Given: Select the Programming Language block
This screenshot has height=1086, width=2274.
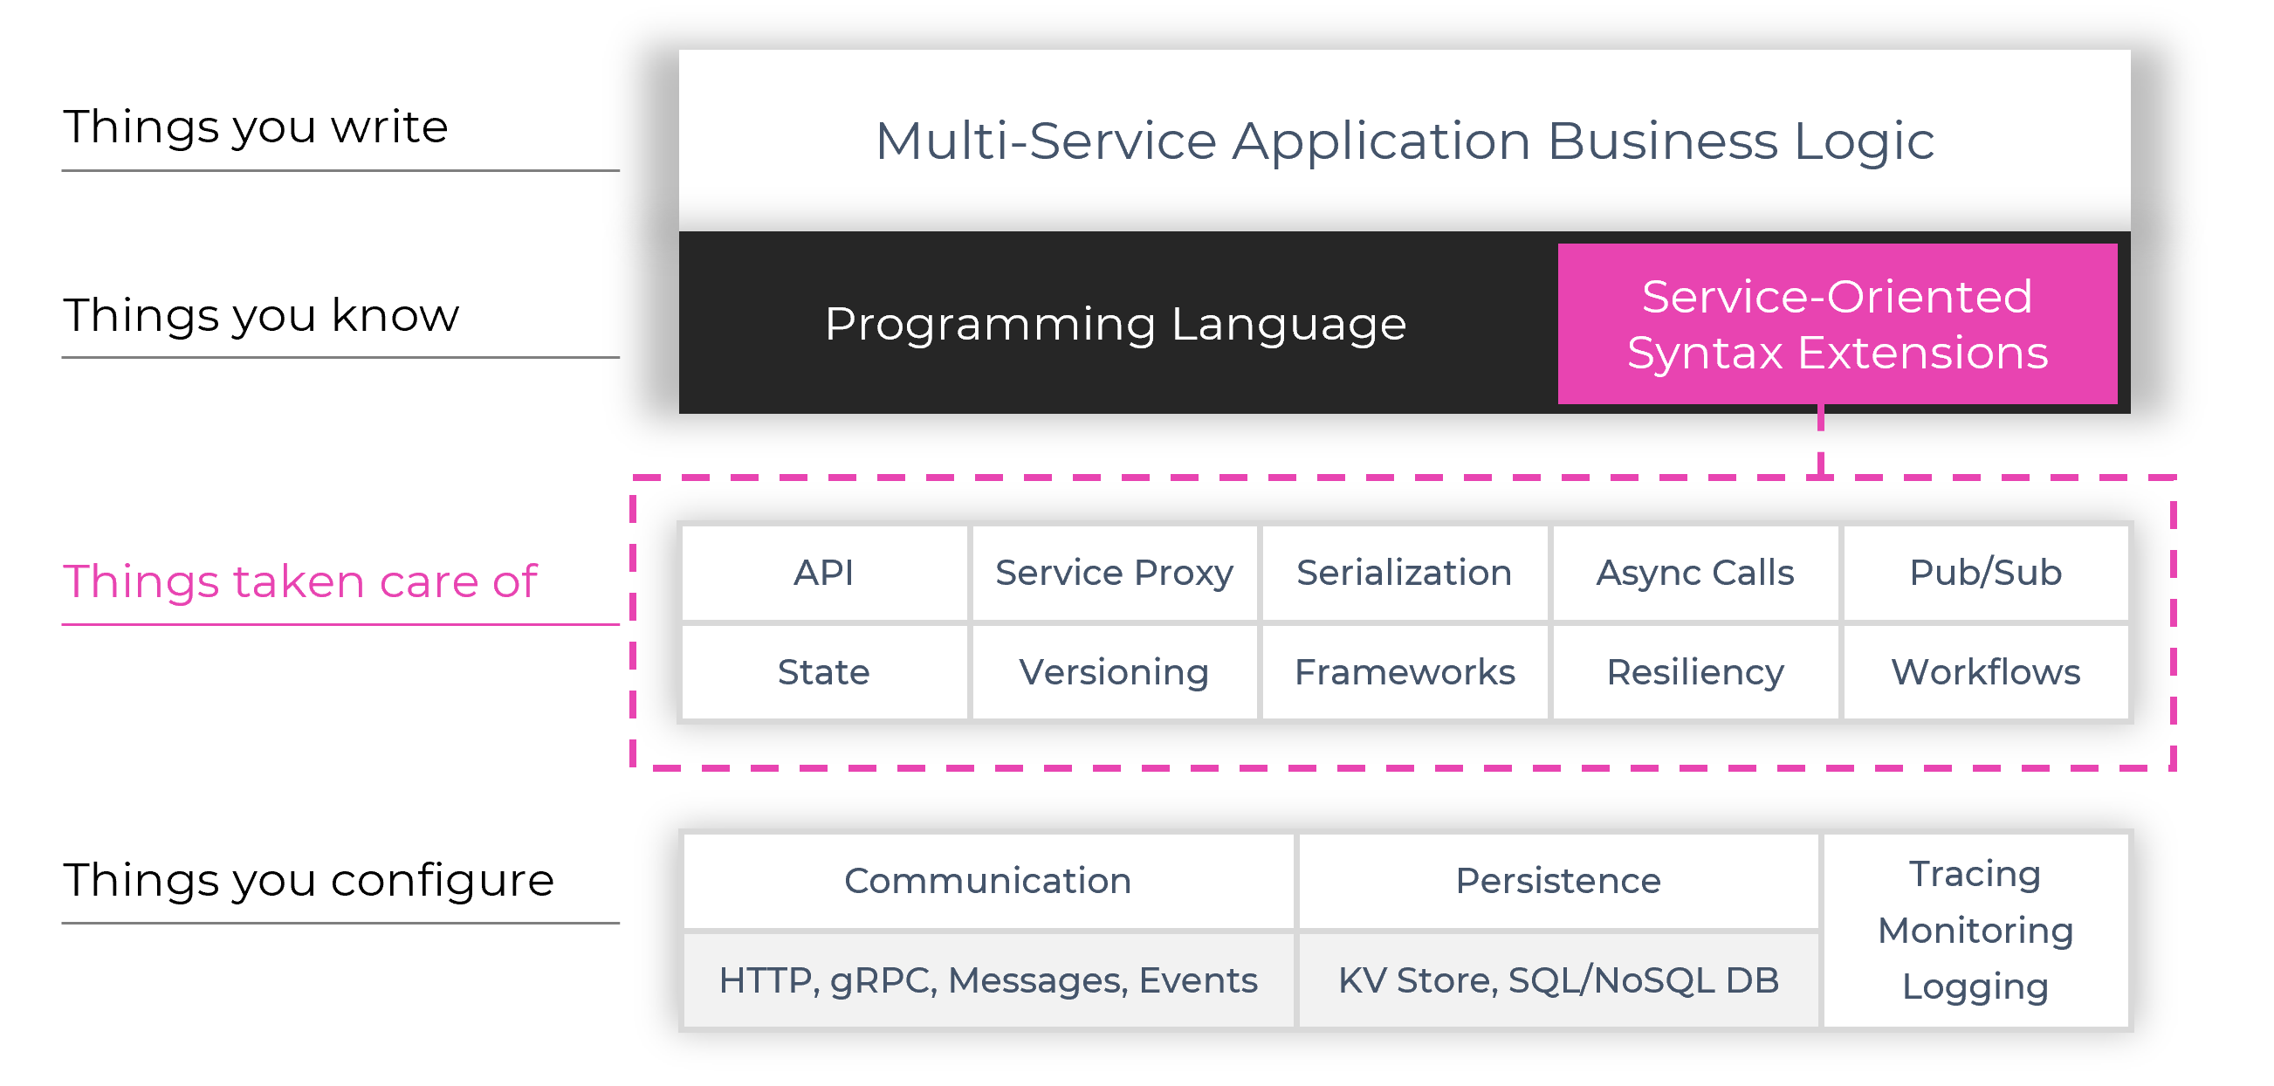Looking at the screenshot, I should point(1115,324).
